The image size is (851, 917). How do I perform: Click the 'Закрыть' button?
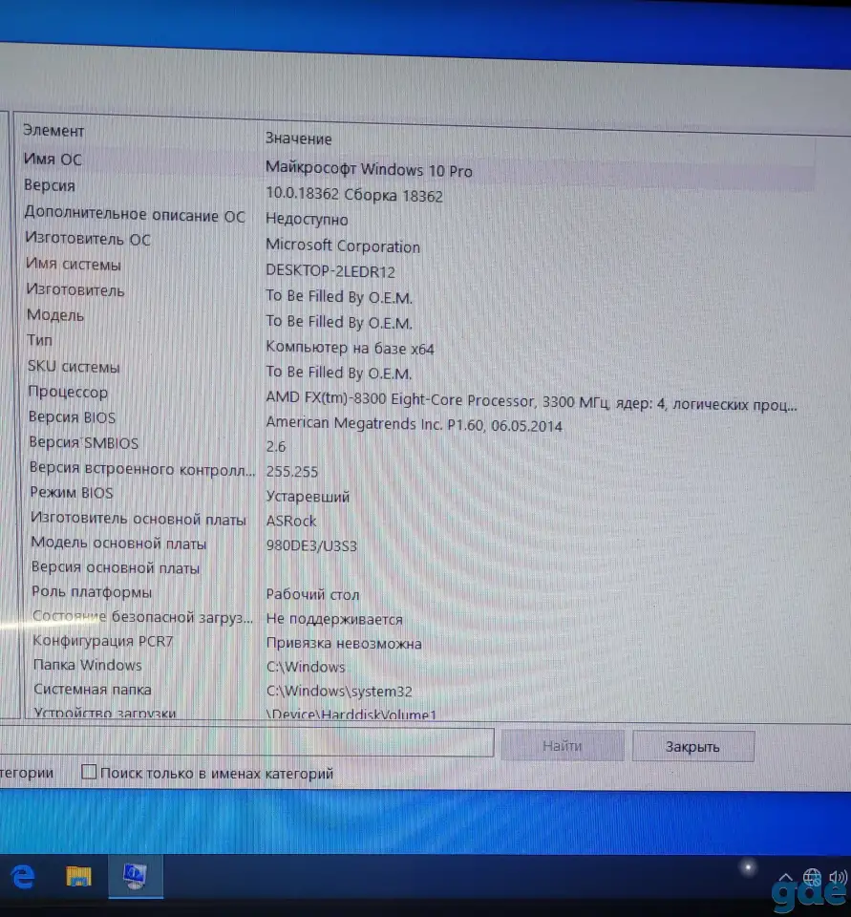[692, 746]
